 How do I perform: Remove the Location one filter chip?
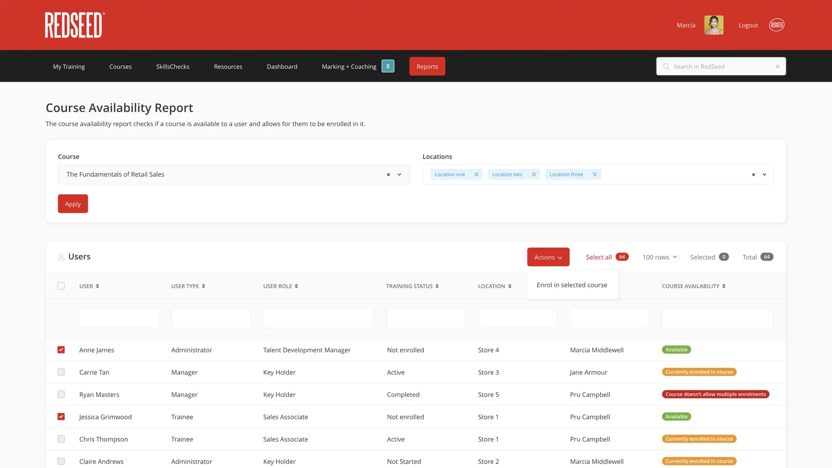click(476, 174)
